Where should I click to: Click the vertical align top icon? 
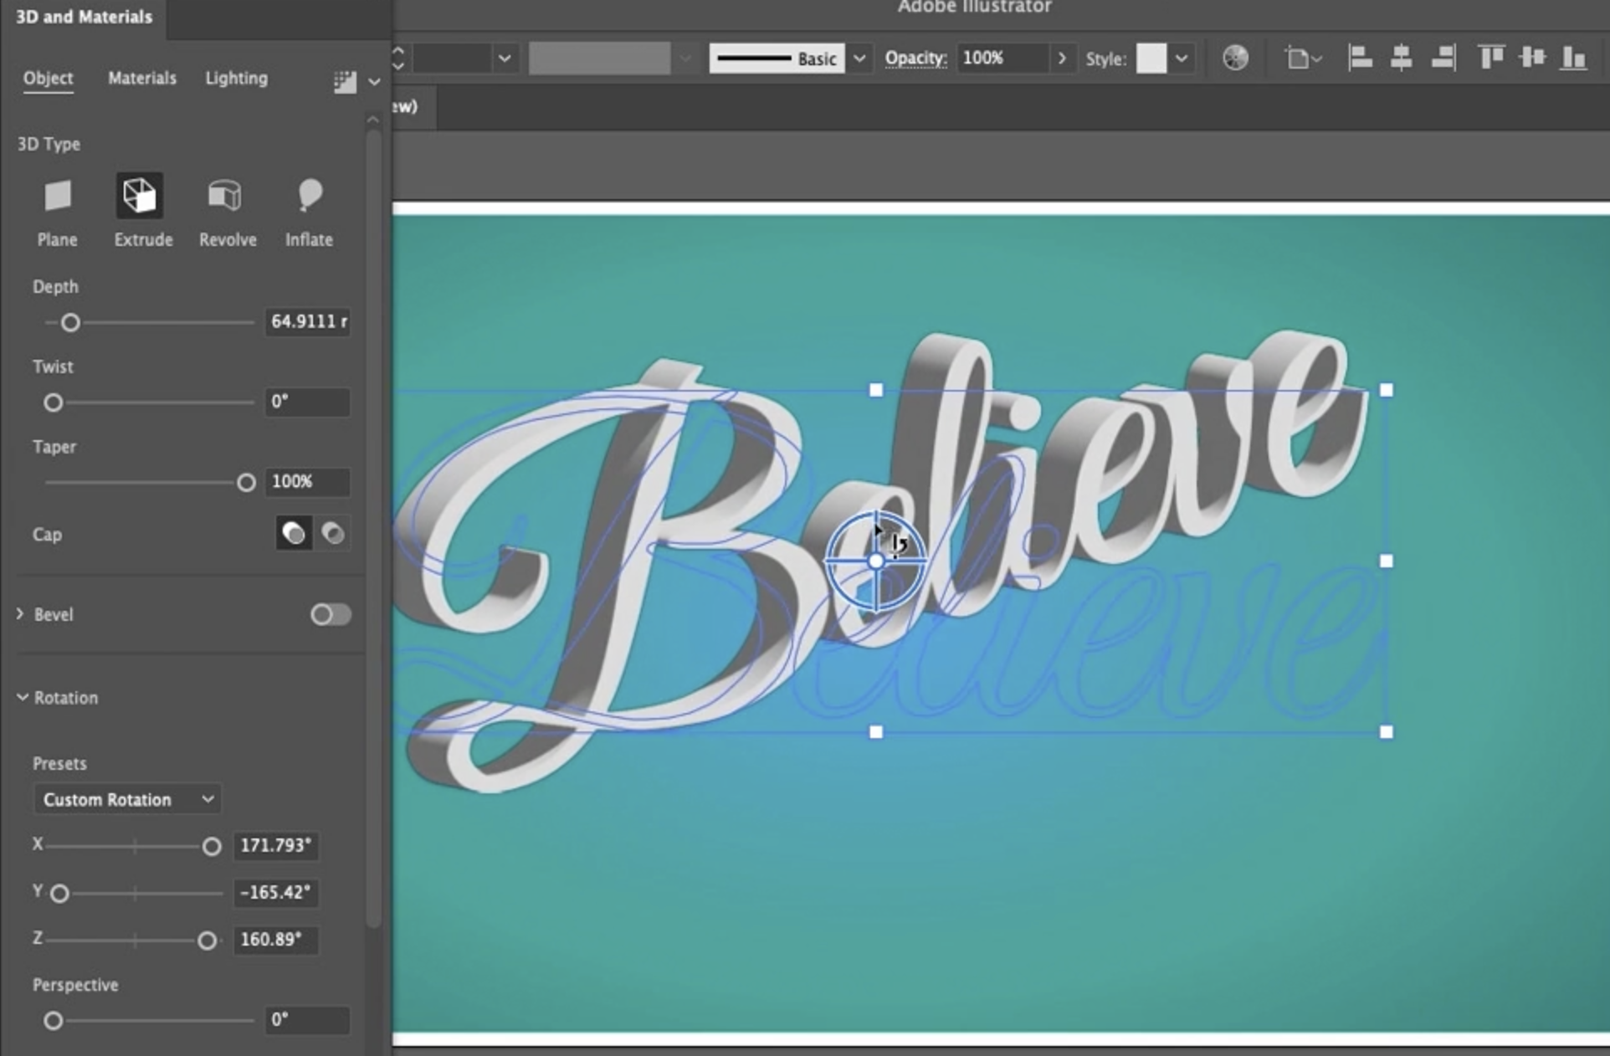[x=1490, y=58]
